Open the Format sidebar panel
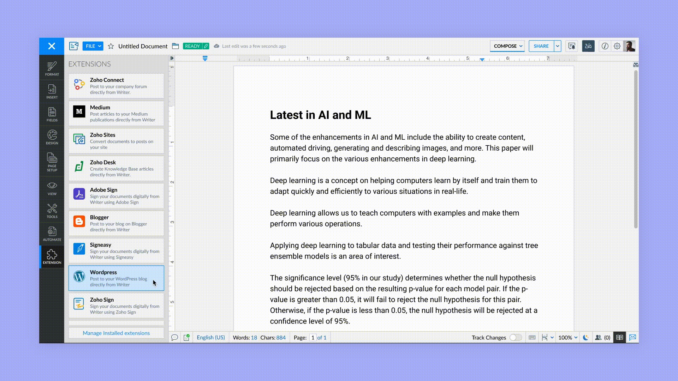Image resolution: width=678 pixels, height=381 pixels. pos(52,68)
